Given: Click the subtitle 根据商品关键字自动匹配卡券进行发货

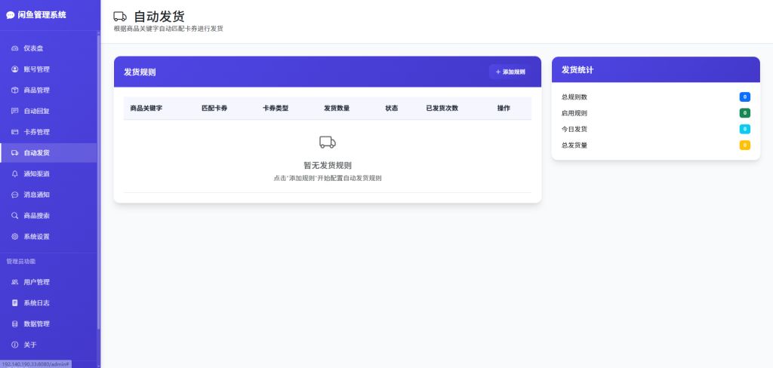Looking at the screenshot, I should tap(168, 29).
